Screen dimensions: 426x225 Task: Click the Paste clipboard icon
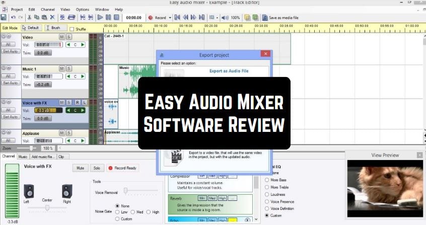pyautogui.click(x=44, y=18)
